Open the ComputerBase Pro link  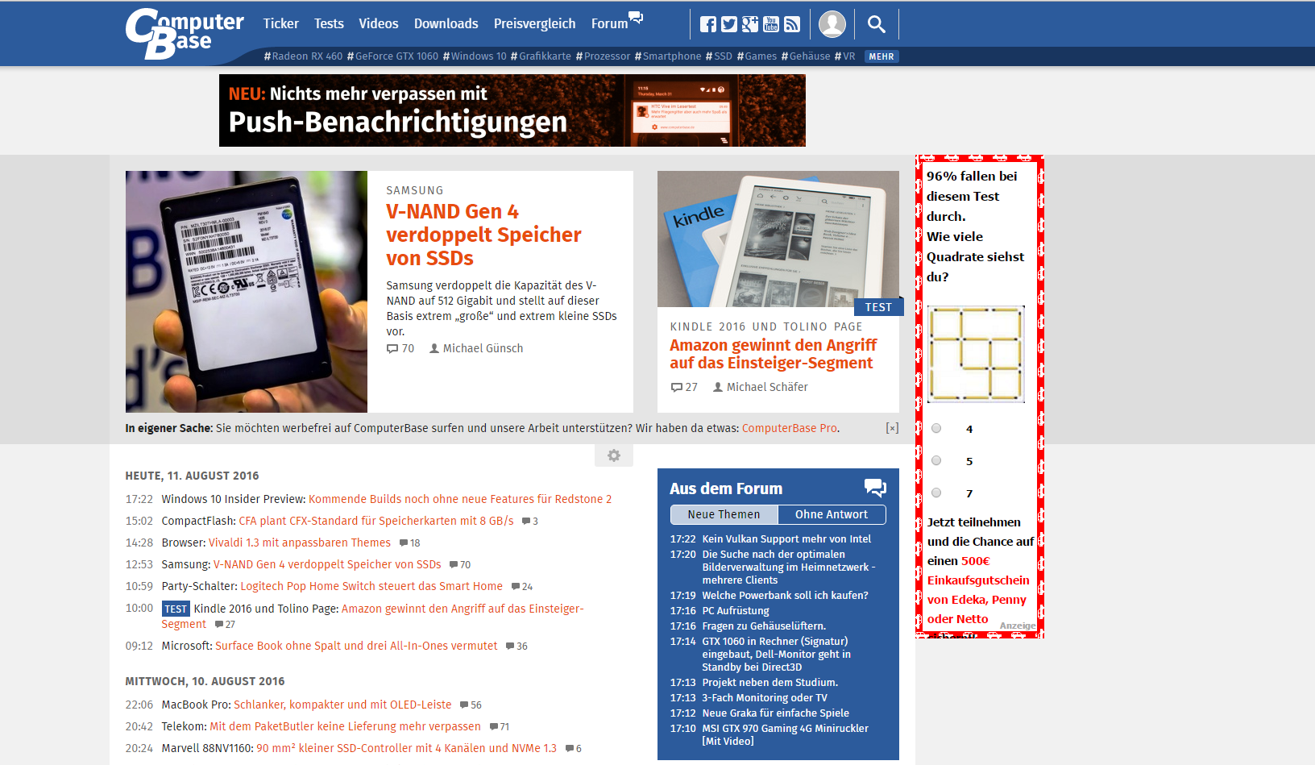(789, 428)
